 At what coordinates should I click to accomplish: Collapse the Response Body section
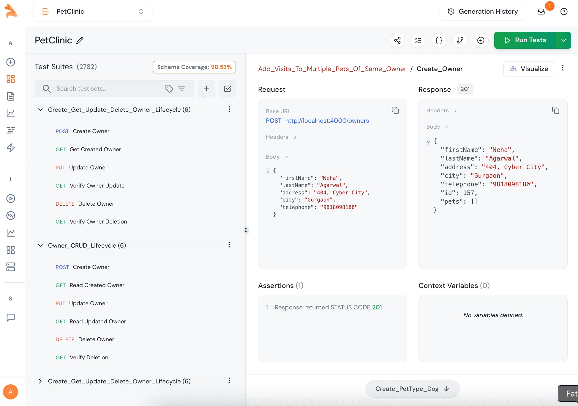point(438,127)
